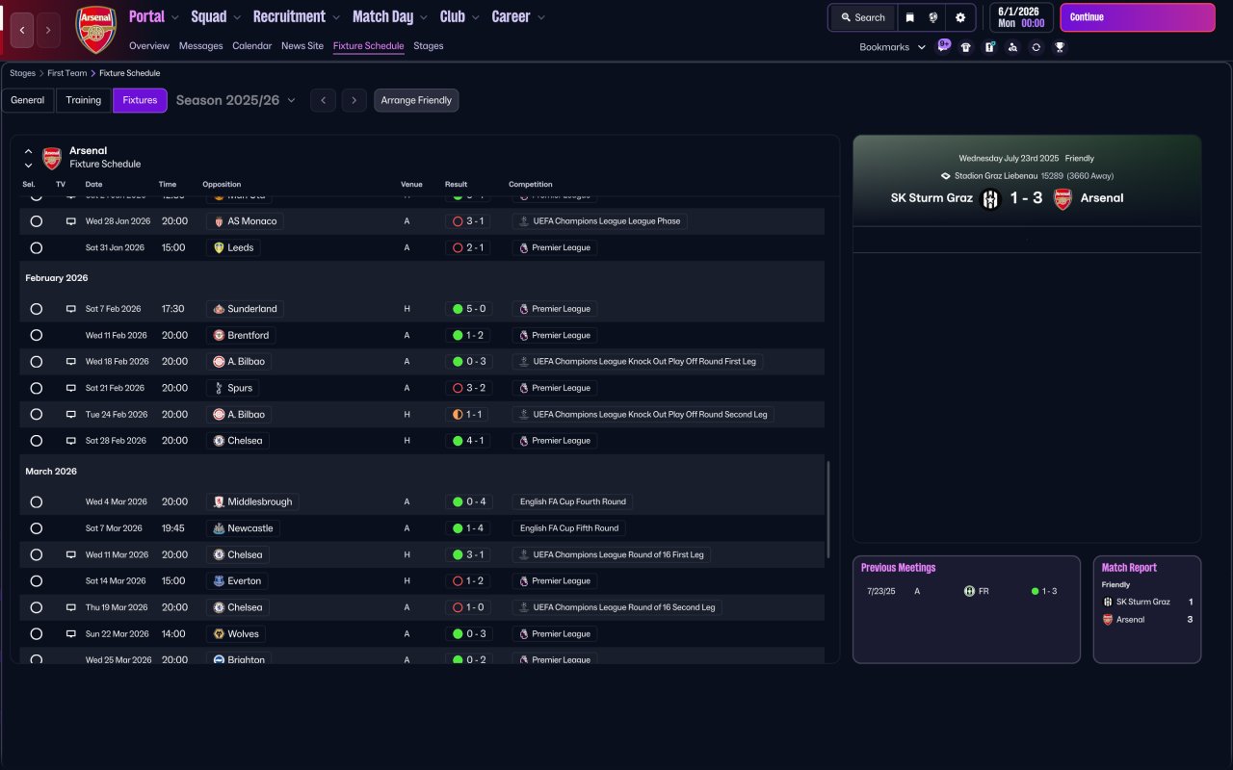Click the Newcastle club badge

219,528
